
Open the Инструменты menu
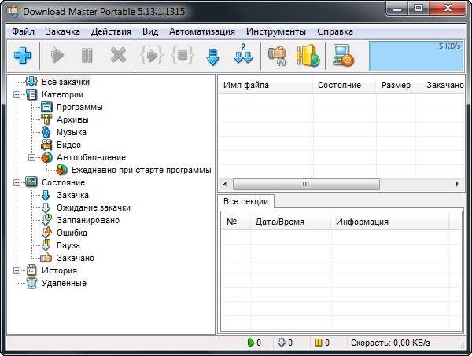(x=275, y=31)
